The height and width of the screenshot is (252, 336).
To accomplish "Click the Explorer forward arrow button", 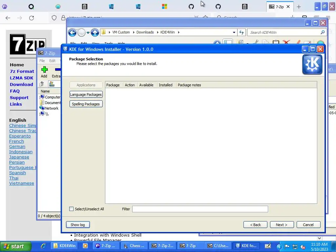I will (81, 32).
